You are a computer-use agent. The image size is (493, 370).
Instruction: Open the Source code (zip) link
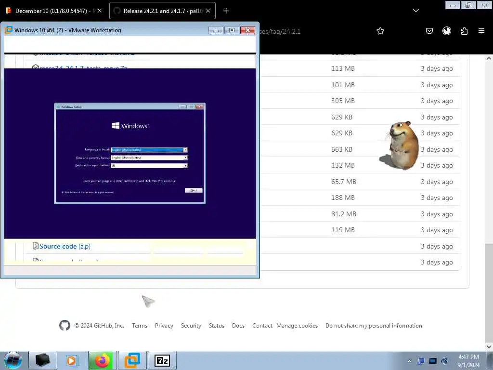[x=65, y=246]
